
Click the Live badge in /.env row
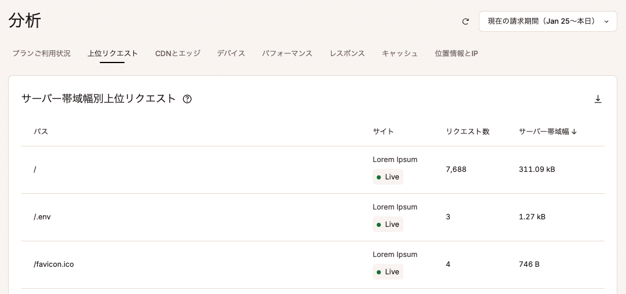pyautogui.click(x=388, y=225)
